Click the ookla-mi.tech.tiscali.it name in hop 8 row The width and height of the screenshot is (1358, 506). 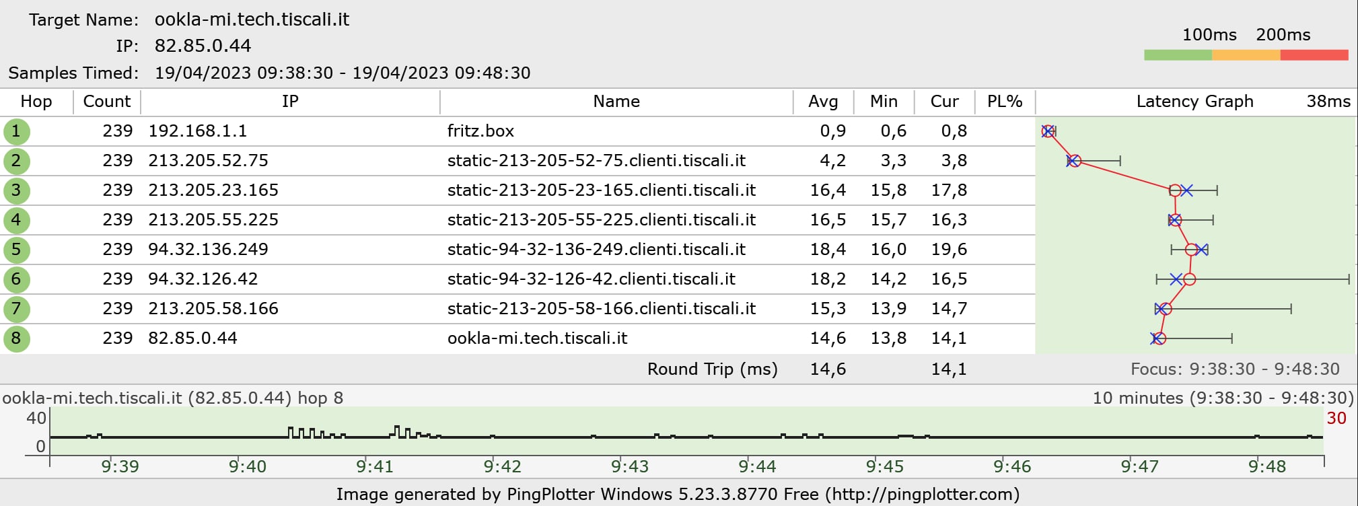[x=537, y=338]
